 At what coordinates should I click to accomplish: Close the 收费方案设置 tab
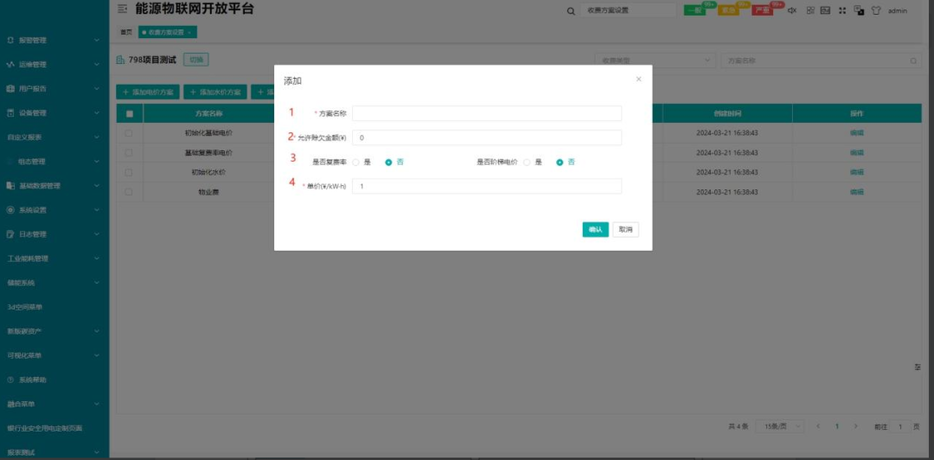[x=189, y=32]
